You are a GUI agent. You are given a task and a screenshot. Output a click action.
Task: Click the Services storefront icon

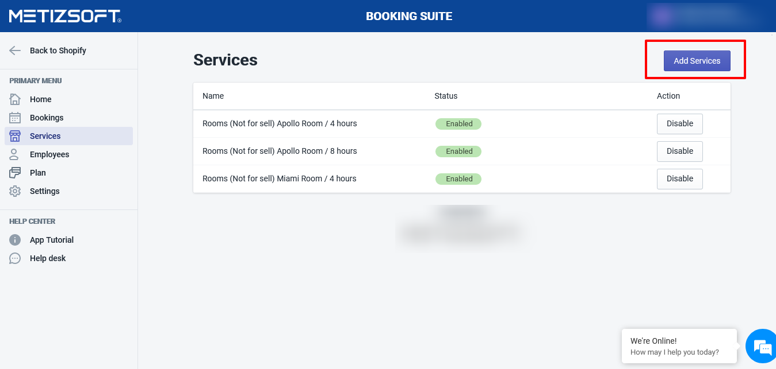click(15, 136)
